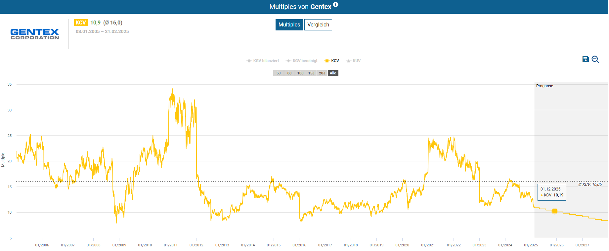The width and height of the screenshot is (609, 251).
Task: Click the info icon next to Gentex title
Action: [x=335, y=5]
